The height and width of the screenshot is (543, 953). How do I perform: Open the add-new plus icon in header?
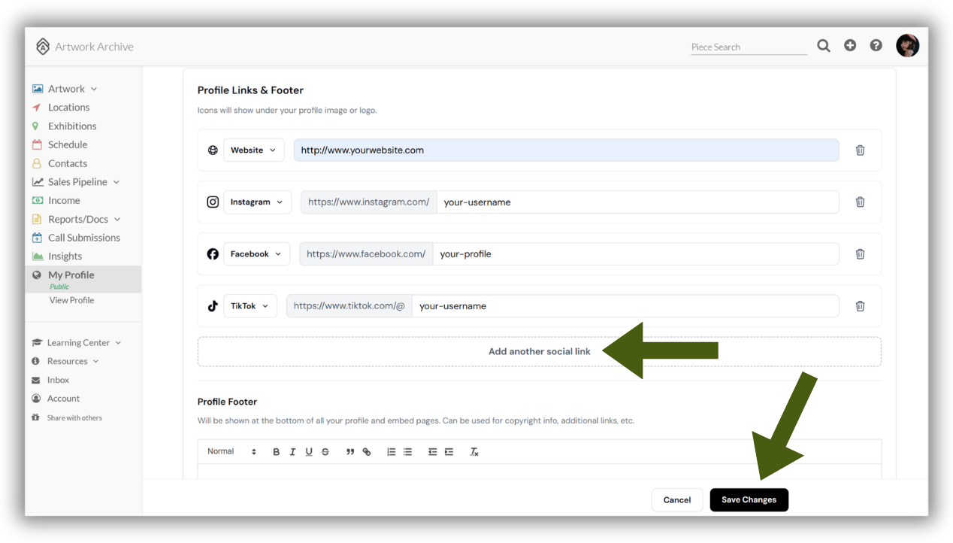[x=850, y=45]
